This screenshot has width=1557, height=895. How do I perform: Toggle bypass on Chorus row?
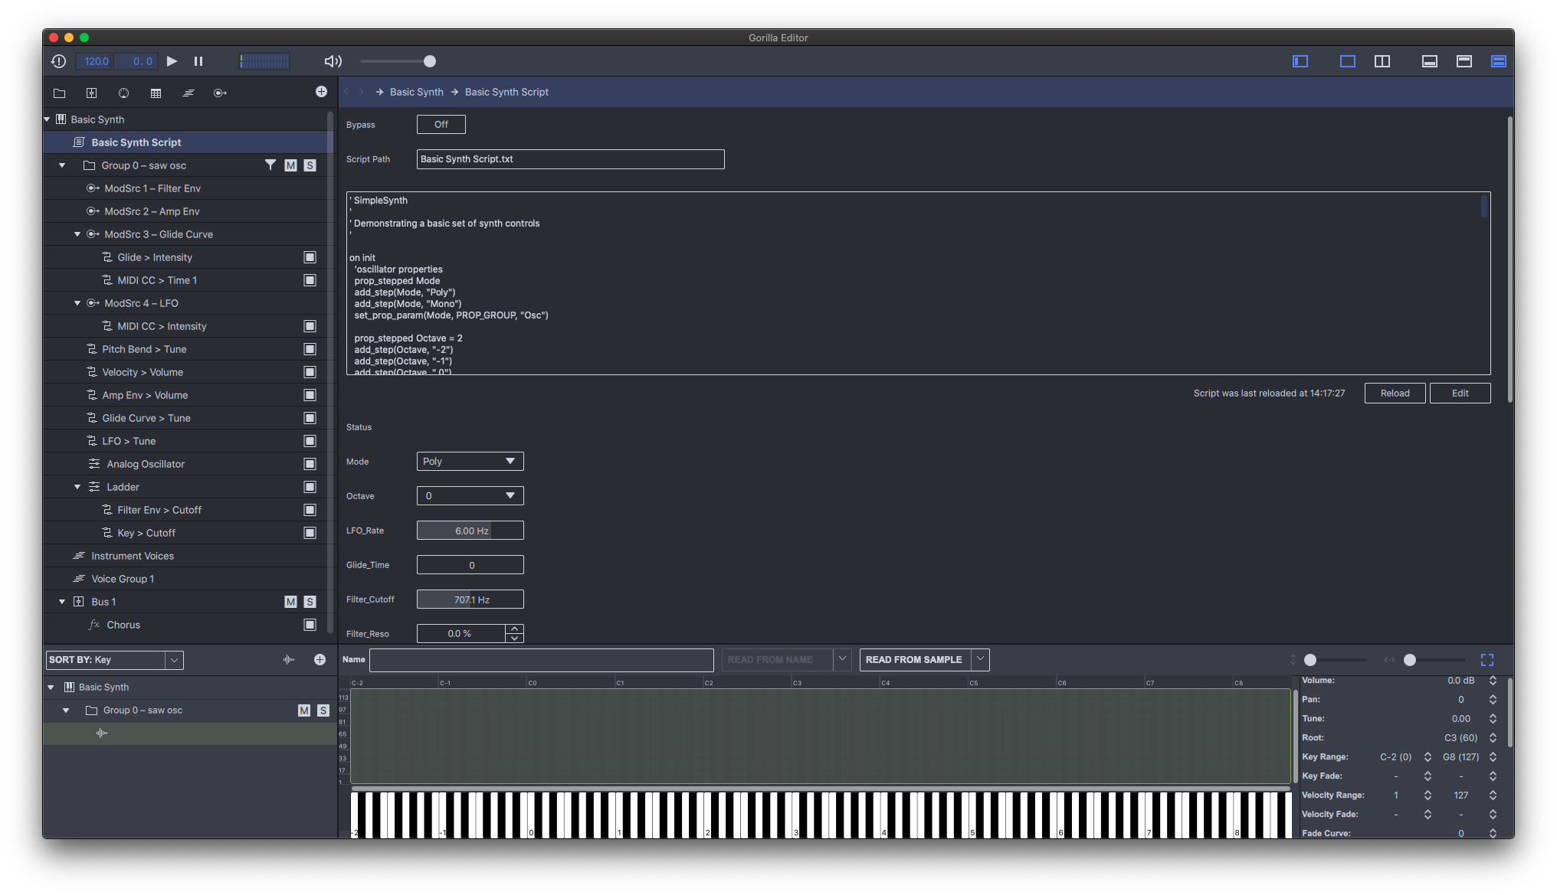coord(310,625)
